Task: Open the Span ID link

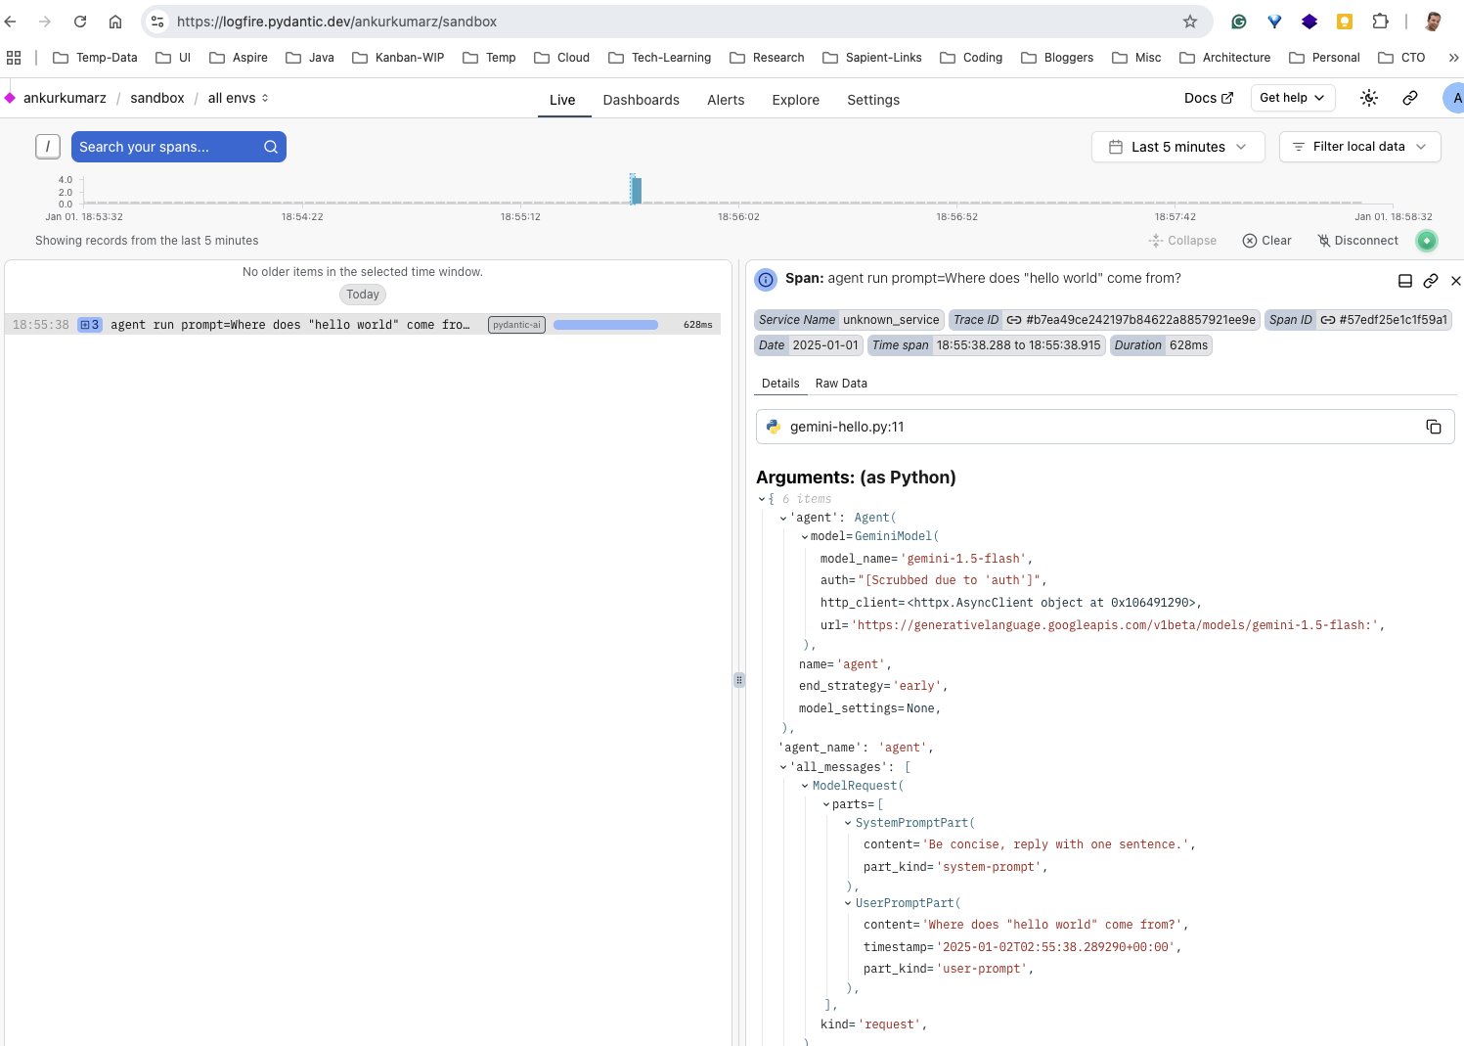Action: pos(1384,320)
